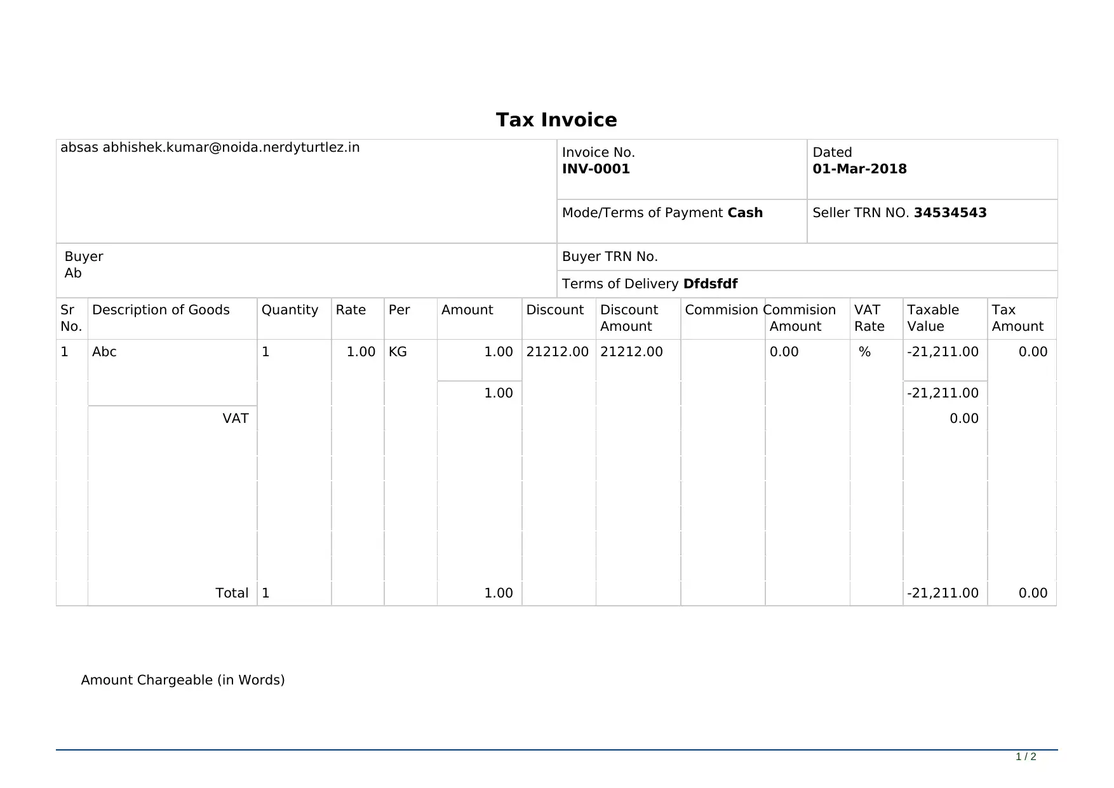Click tax amount 0.00 in Abc row
This screenshot has width=1114, height=788.
point(1033,352)
